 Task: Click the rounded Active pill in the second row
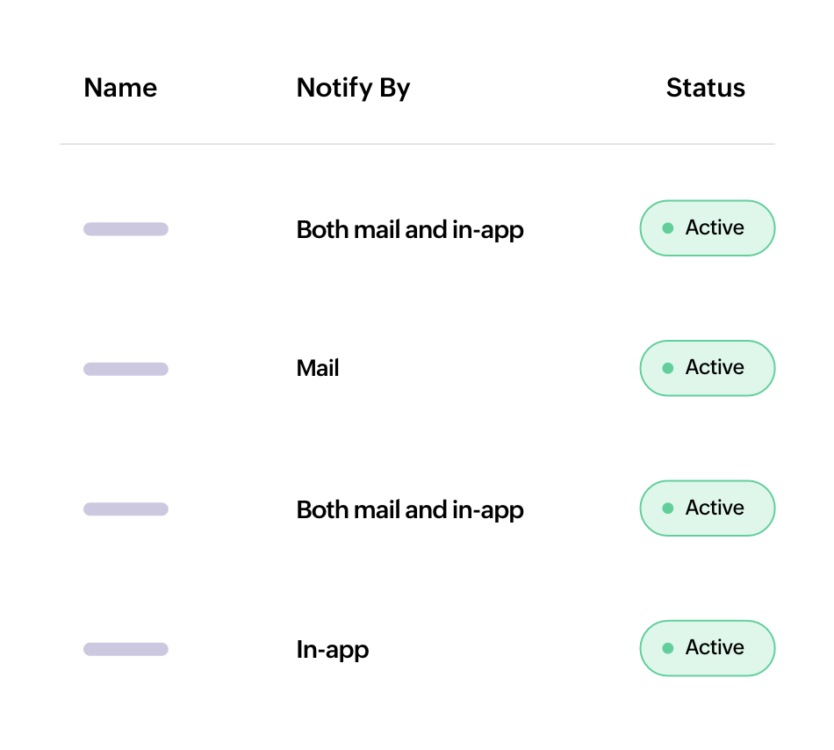click(x=708, y=368)
